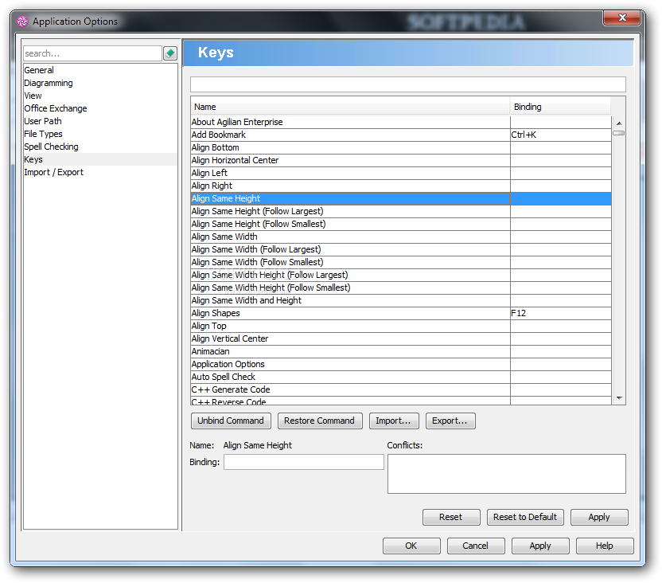Viewport: 662px width, 583px height.
Task: Select Align Same Height (Follow Largest)
Action: tap(401, 211)
